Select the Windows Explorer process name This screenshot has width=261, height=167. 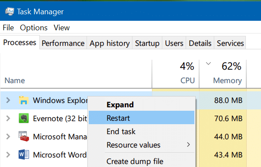pos(60,100)
